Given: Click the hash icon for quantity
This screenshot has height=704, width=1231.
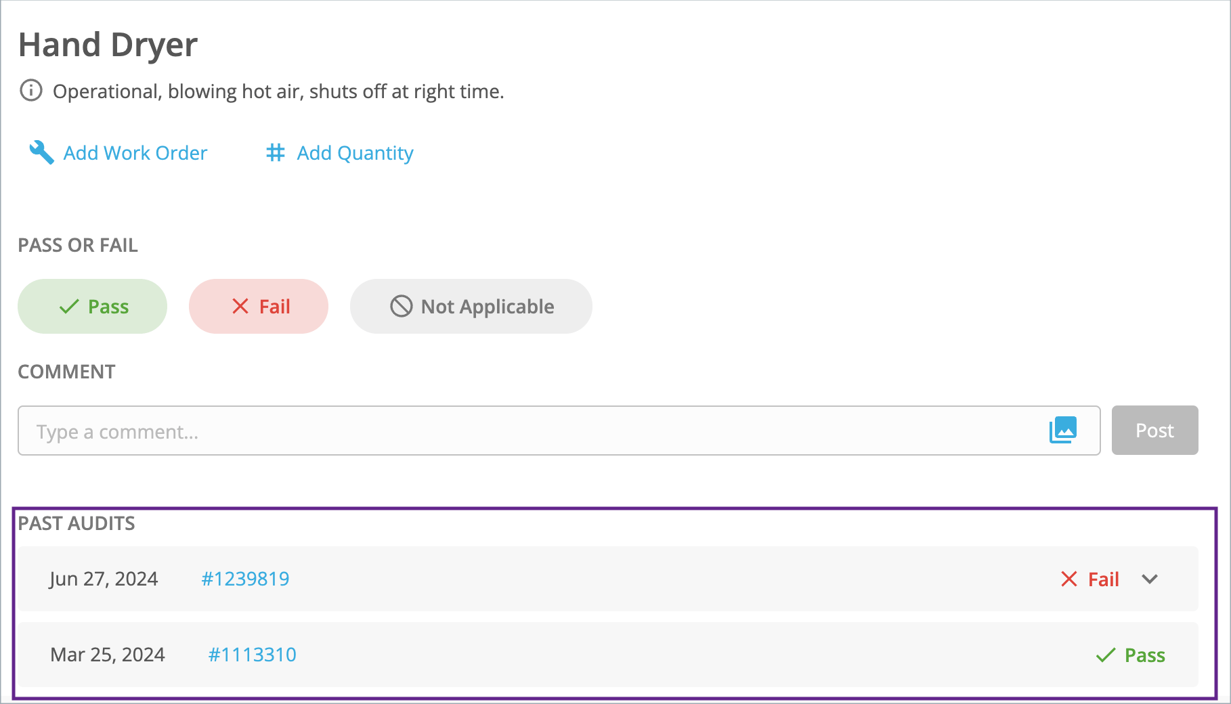Looking at the screenshot, I should click(276, 152).
